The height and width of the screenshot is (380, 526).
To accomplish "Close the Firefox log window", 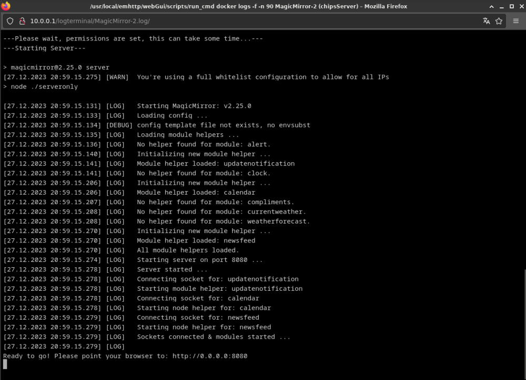I will coord(521,6).
